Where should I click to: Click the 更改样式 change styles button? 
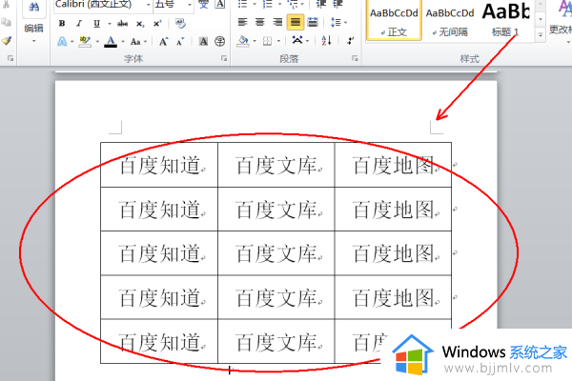pyautogui.click(x=561, y=21)
